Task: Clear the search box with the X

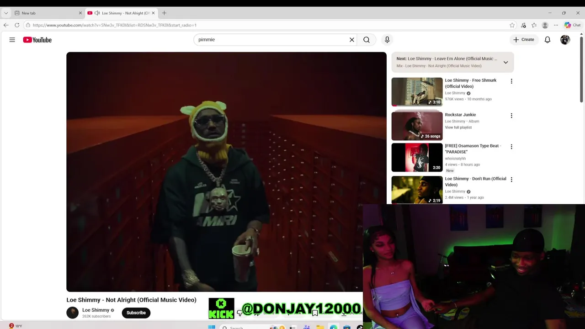Action: tap(352, 40)
